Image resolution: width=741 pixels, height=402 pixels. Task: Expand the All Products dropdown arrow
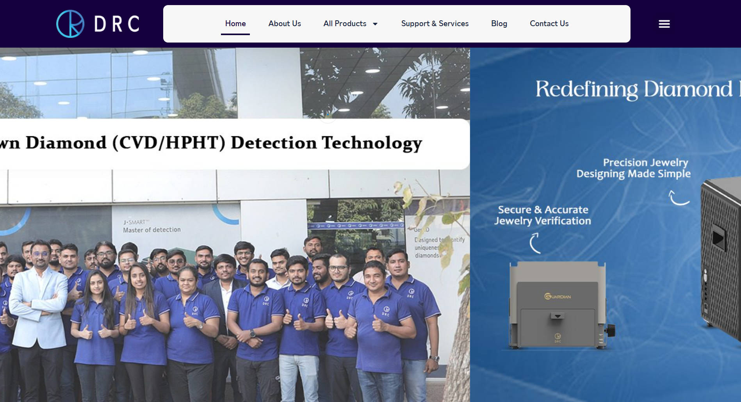[375, 24]
